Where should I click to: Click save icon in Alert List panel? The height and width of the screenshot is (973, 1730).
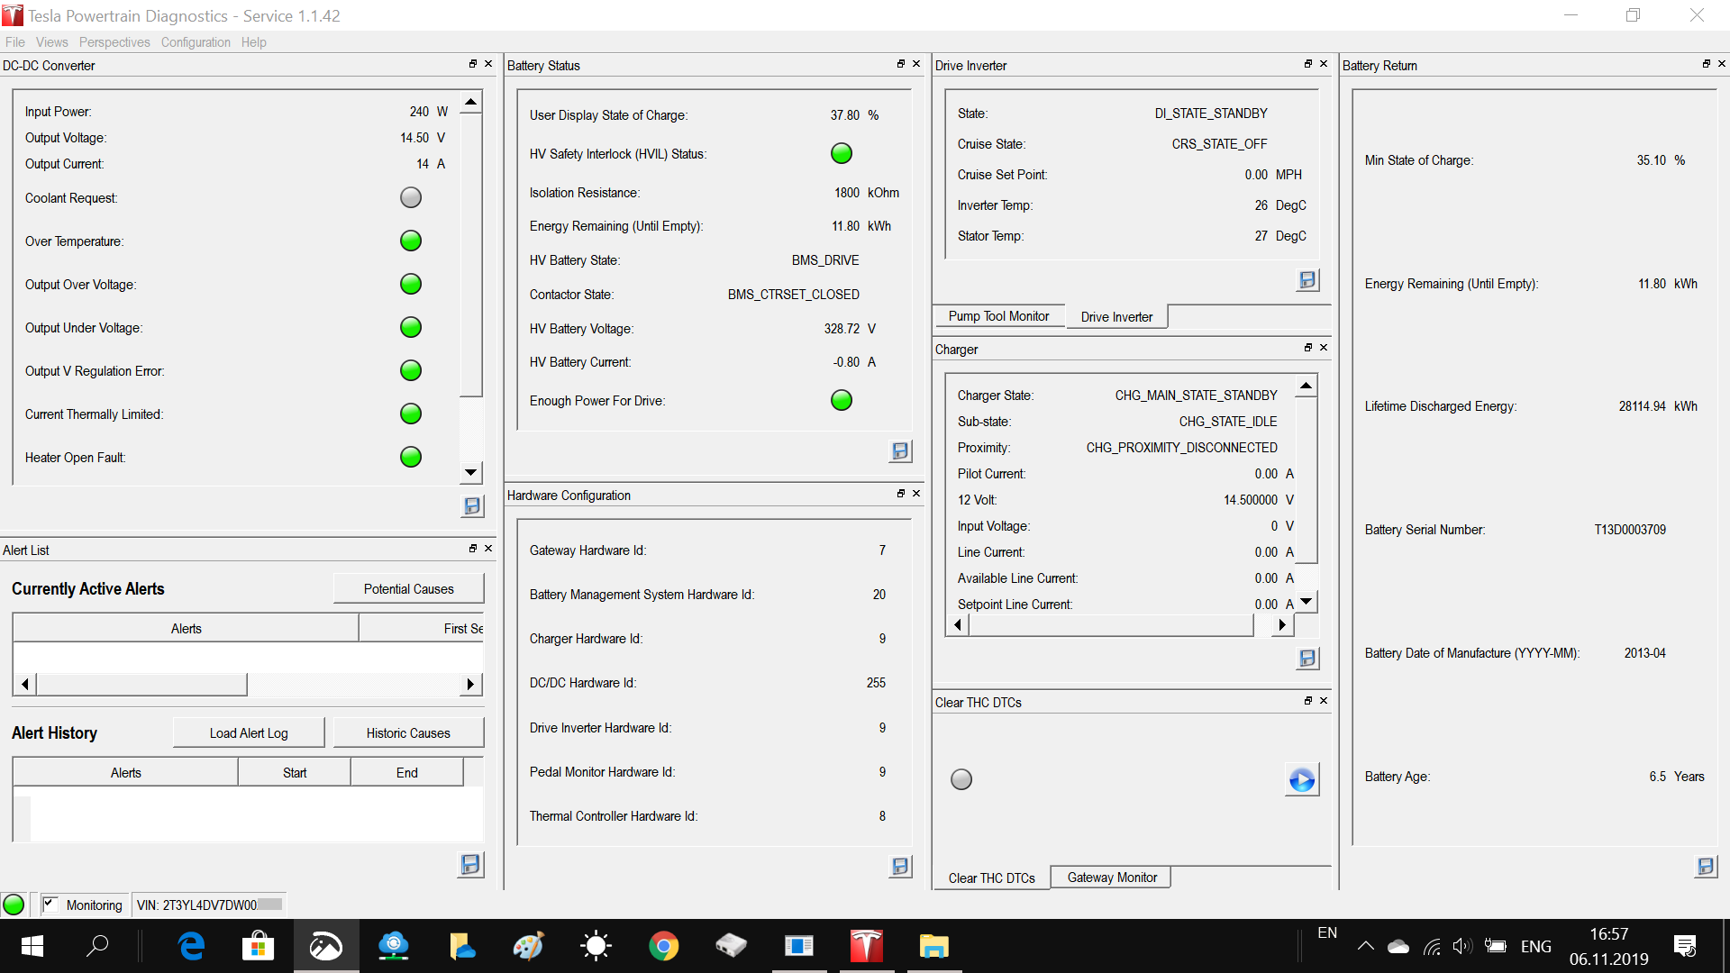470,865
